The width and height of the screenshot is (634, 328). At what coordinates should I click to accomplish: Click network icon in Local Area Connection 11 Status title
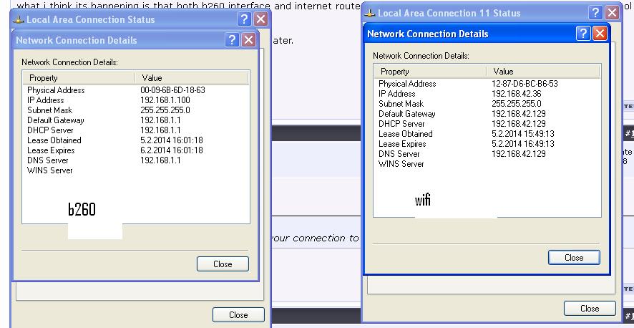pyautogui.click(x=370, y=13)
